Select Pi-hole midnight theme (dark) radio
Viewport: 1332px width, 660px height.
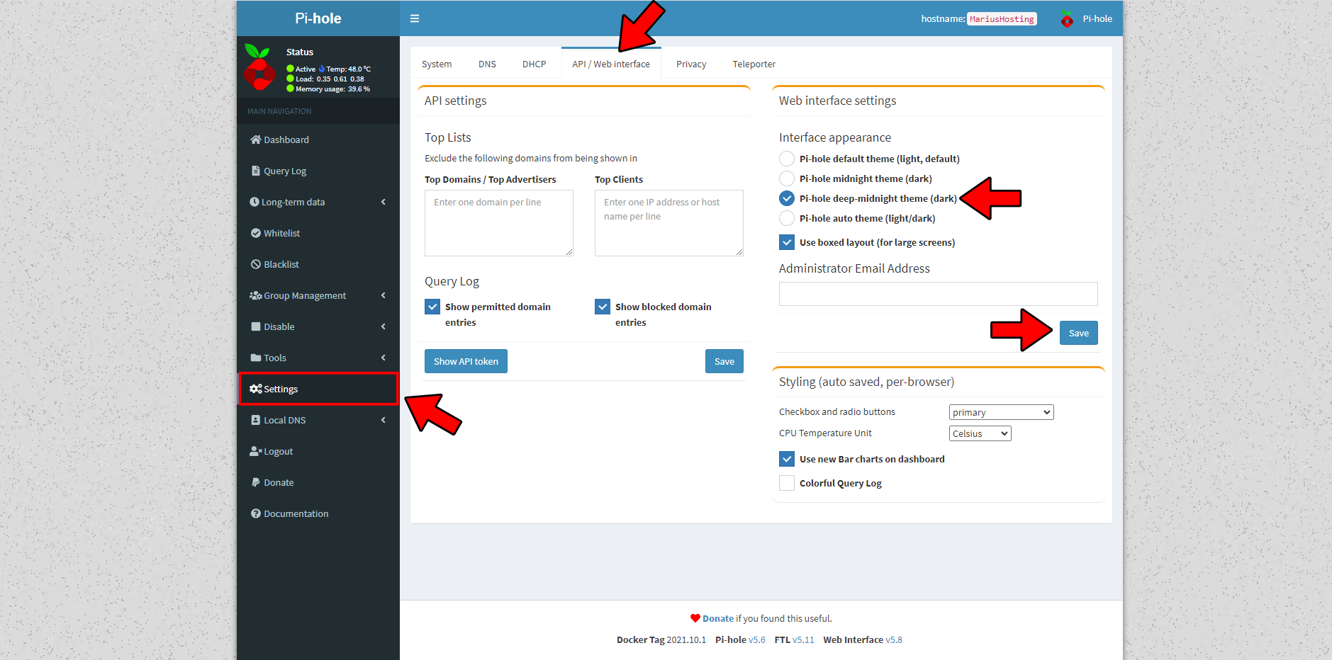click(x=787, y=178)
